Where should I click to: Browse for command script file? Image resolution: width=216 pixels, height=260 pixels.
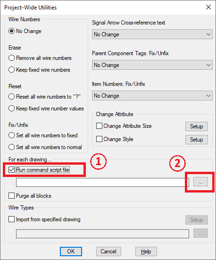[x=200, y=182]
